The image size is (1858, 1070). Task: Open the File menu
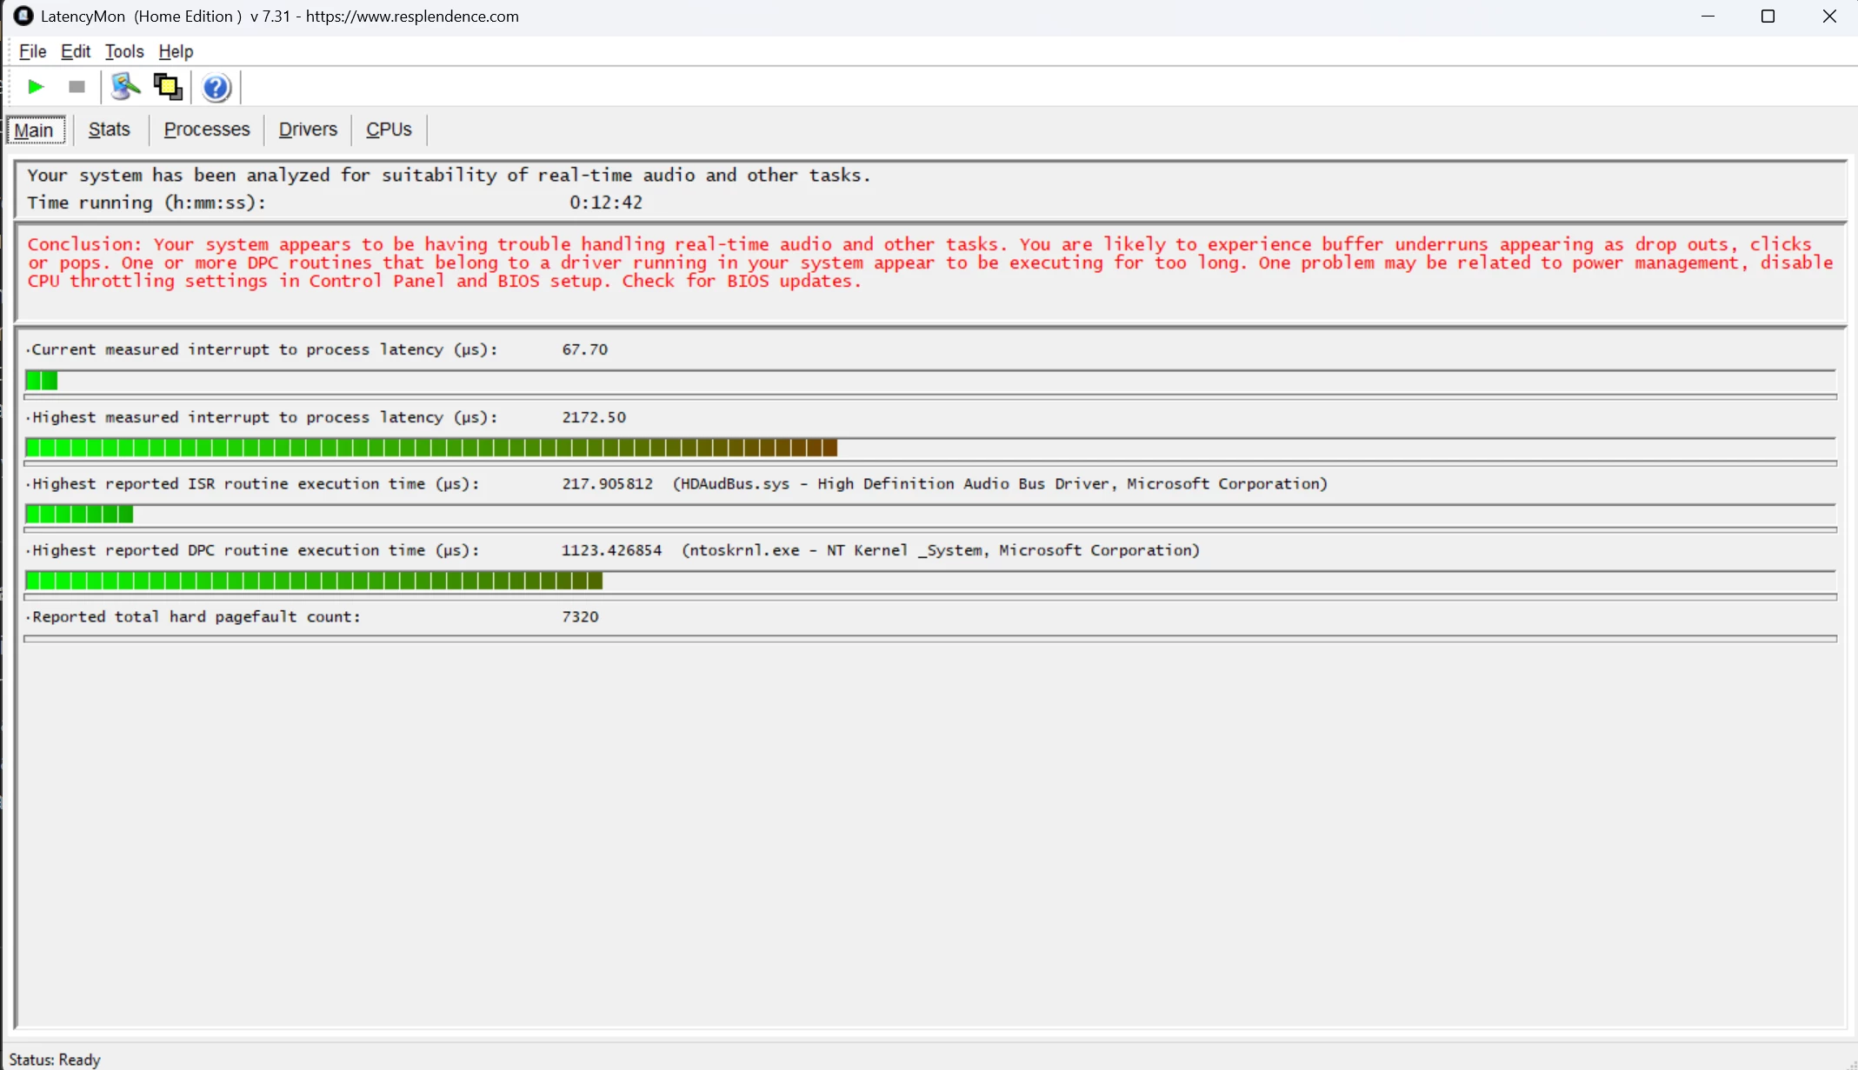click(32, 51)
